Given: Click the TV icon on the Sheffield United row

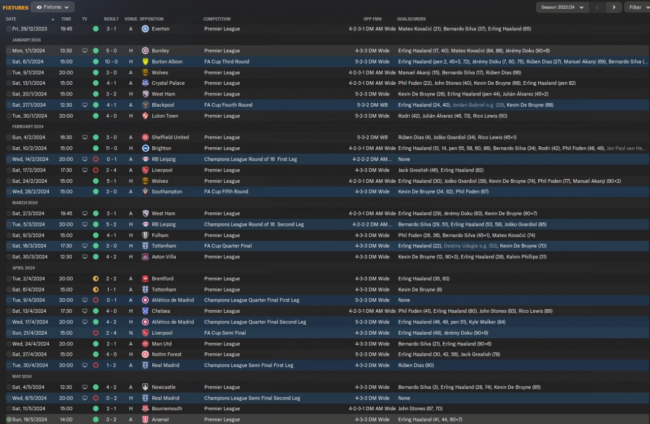Looking at the screenshot, I should tap(85, 138).
